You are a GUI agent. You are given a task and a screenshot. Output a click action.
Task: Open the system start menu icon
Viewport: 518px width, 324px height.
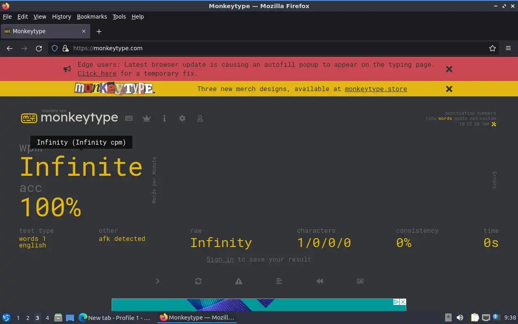click(6, 318)
